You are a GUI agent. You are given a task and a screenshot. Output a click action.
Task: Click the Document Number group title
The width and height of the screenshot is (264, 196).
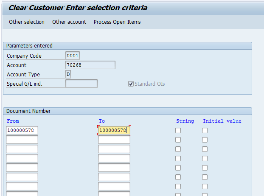(x=28, y=111)
